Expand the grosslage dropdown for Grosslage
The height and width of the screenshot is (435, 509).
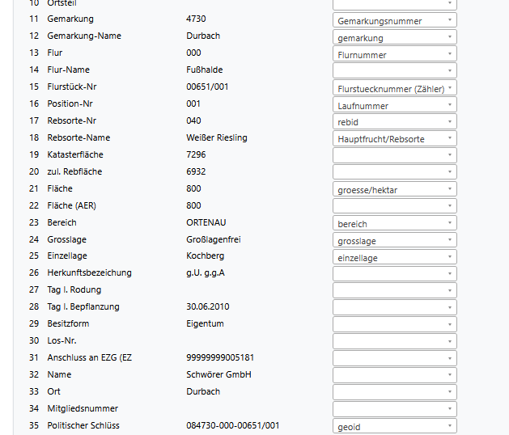pyautogui.click(x=394, y=240)
